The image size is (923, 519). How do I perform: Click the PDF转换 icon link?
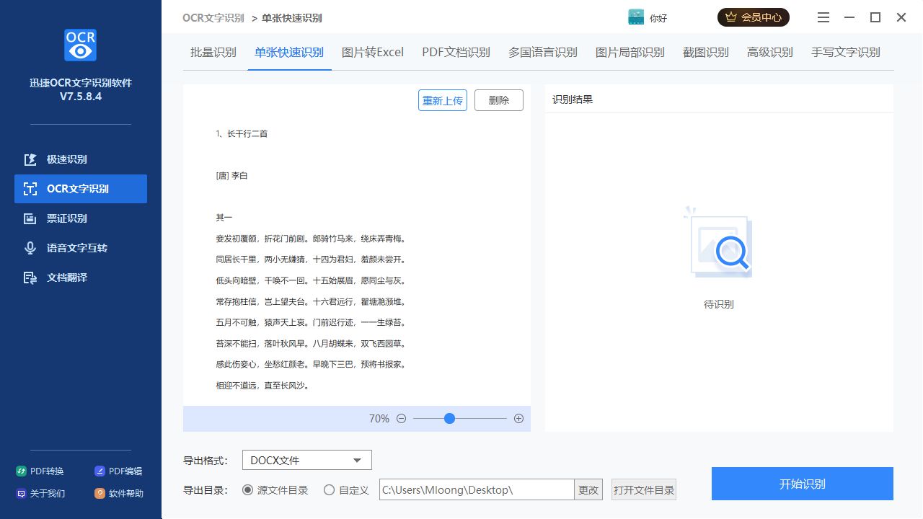40,471
